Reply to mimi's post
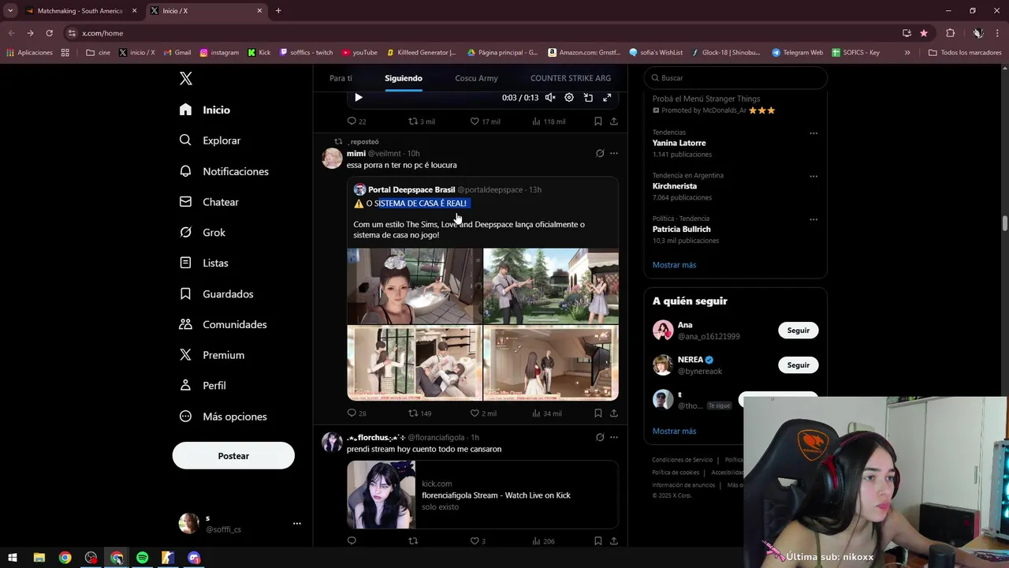The height and width of the screenshot is (568, 1009). tap(356, 413)
